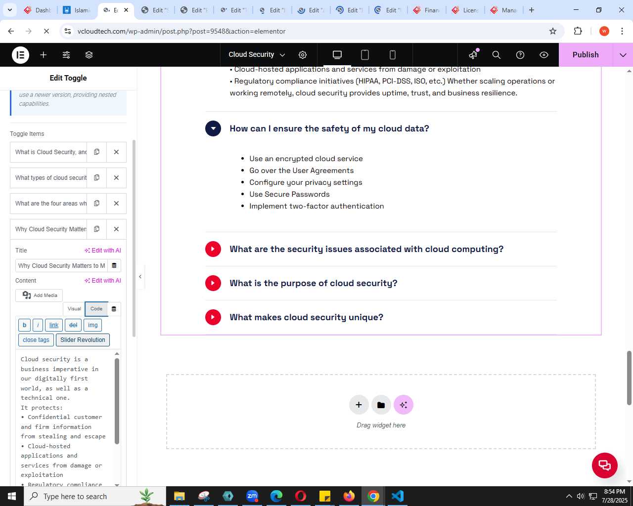Duplicate 'Why Cloud Security Matters' item
The height and width of the screenshot is (506, 633).
97,229
